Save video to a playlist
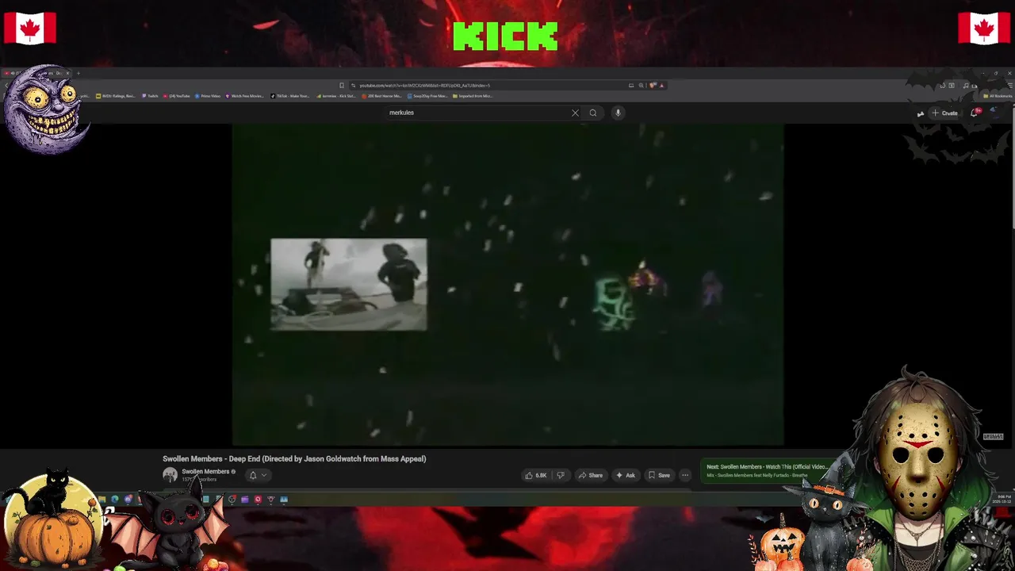 pos(659,475)
